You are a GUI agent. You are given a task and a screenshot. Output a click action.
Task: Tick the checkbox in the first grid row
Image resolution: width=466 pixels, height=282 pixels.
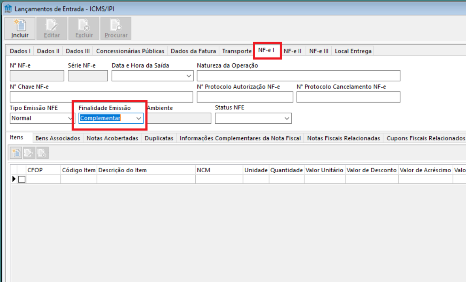22,179
